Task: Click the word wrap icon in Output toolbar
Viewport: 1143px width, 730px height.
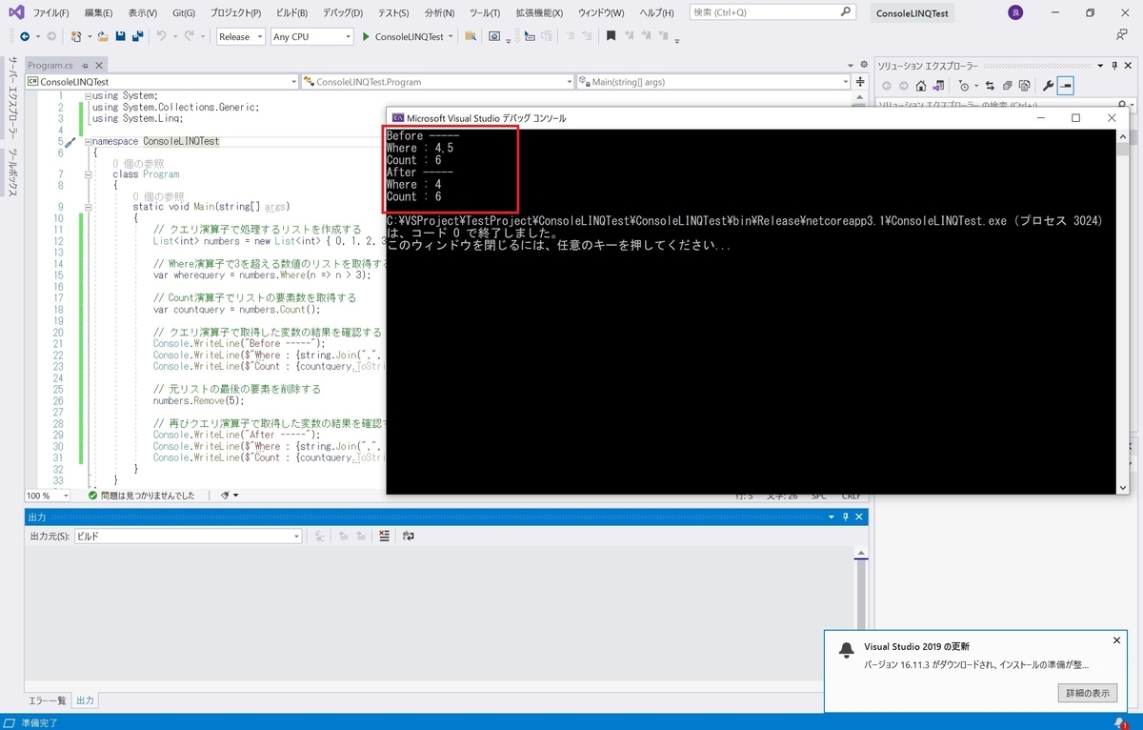Action: 409,536
